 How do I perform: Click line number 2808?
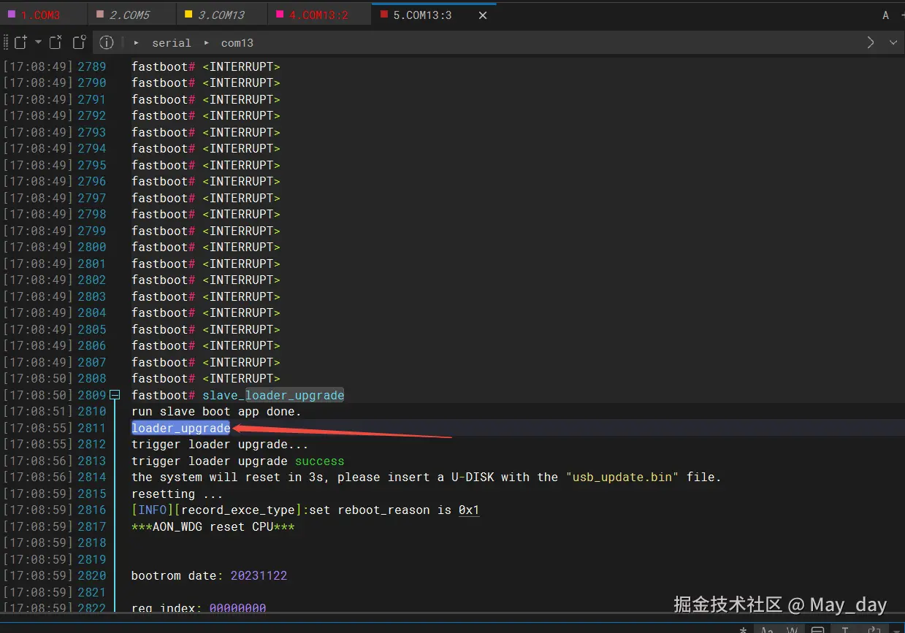pyautogui.click(x=92, y=378)
